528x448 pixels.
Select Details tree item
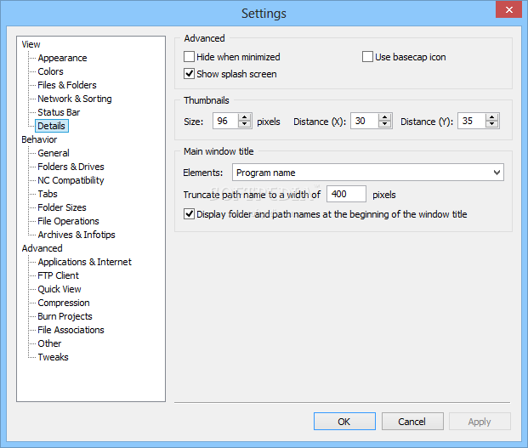point(52,126)
